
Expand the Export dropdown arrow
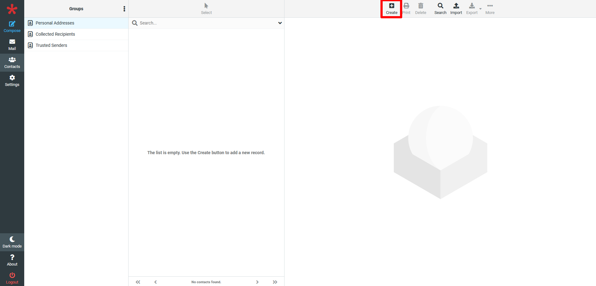point(480,9)
